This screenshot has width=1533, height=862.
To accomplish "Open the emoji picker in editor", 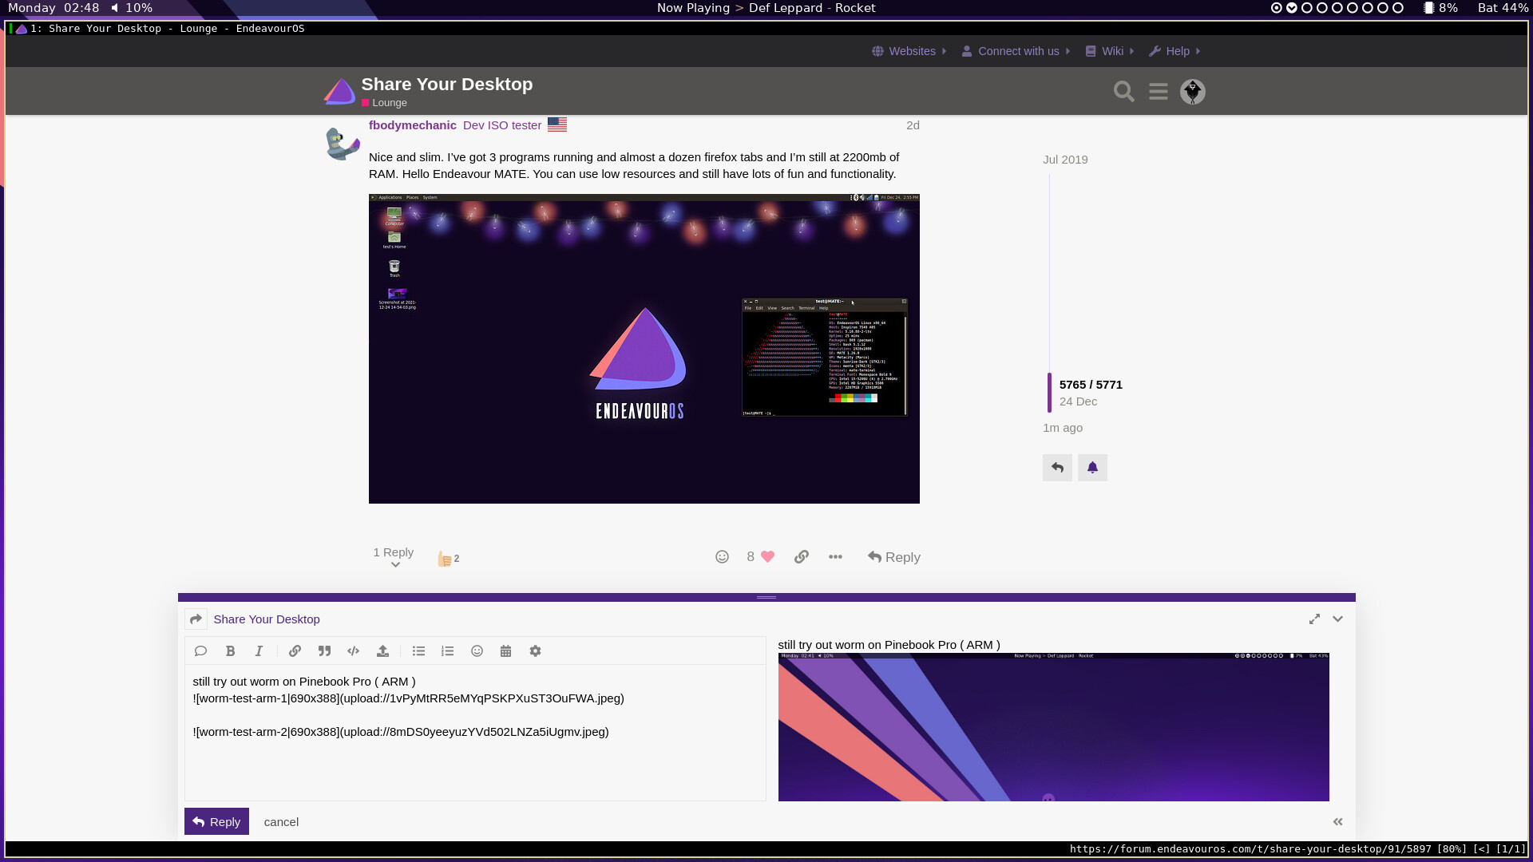I will [477, 651].
